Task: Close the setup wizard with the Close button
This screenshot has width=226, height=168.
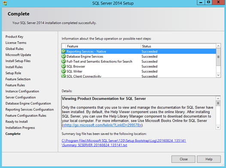Action: tap(183, 159)
